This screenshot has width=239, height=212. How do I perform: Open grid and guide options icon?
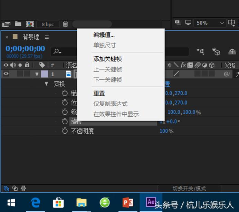click(231, 23)
